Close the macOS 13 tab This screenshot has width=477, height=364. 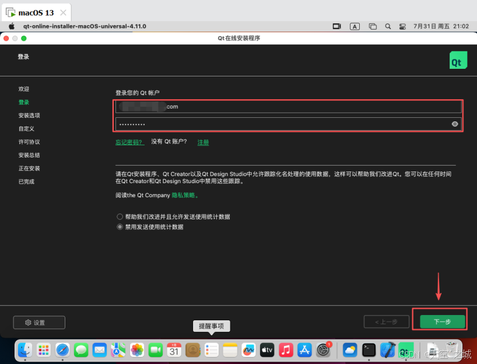pos(64,12)
